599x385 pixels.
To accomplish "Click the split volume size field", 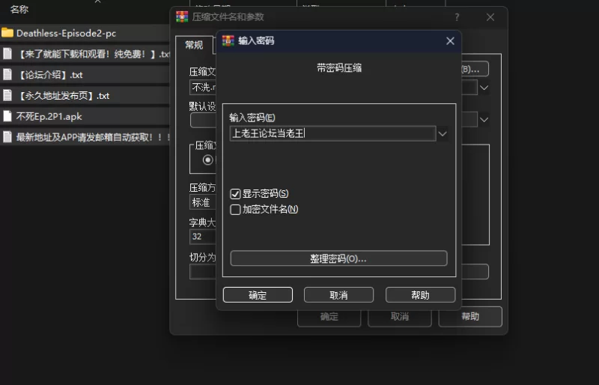I will pyautogui.click(x=203, y=272).
